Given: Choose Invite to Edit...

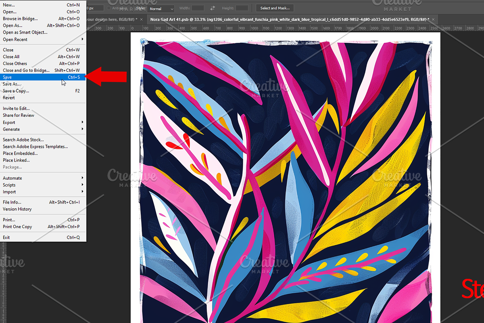Looking at the screenshot, I should pyautogui.click(x=43, y=108).
